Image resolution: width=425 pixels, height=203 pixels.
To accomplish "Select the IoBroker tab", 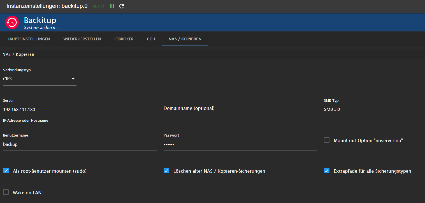I will (124, 39).
